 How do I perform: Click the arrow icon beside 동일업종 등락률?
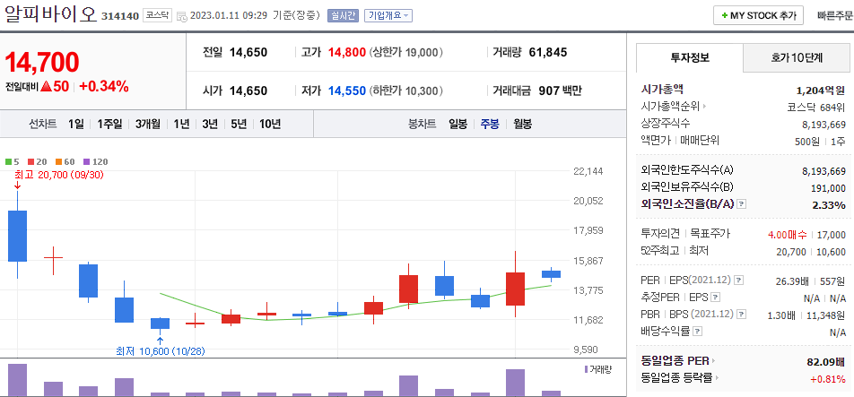716,378
